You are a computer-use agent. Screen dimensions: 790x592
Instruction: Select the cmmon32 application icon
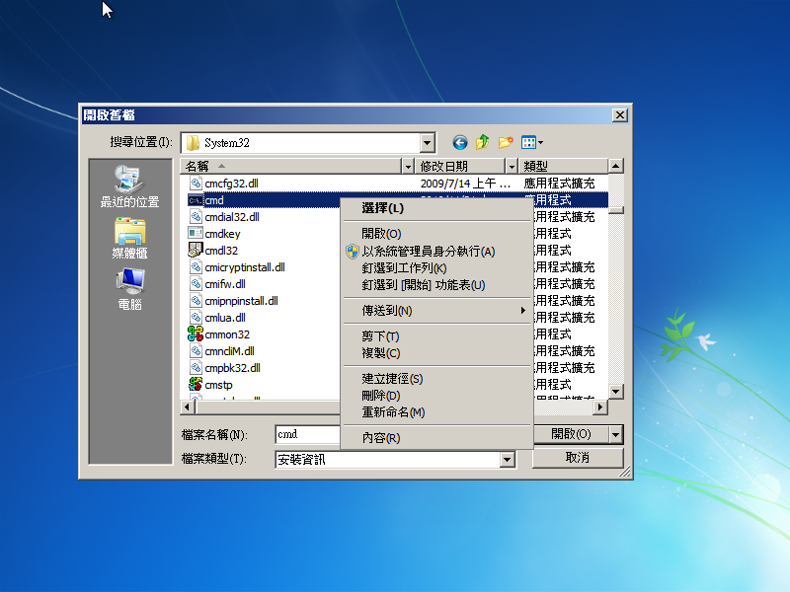coord(196,334)
